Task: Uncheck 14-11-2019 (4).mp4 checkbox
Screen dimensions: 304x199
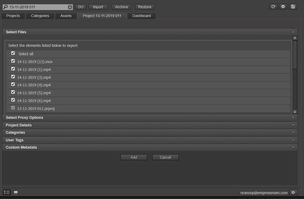Action: [x=13, y=84]
